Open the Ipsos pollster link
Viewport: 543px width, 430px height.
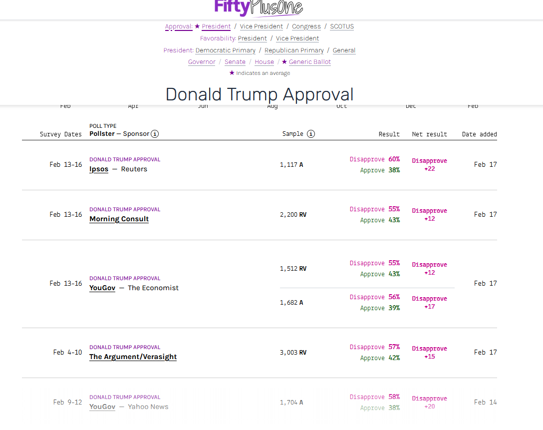coord(99,169)
